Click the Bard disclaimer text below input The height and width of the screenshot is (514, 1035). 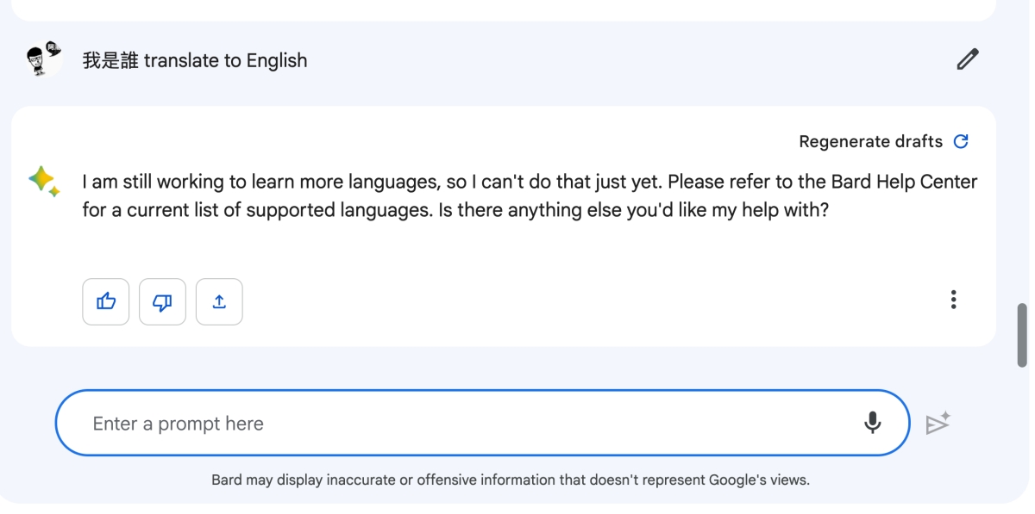[x=511, y=480]
